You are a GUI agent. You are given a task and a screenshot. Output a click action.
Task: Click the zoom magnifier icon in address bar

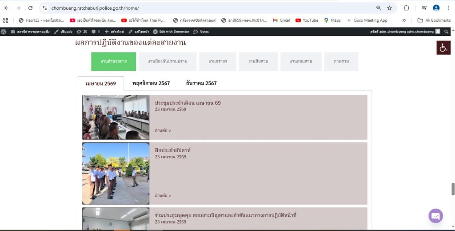click(x=379, y=8)
